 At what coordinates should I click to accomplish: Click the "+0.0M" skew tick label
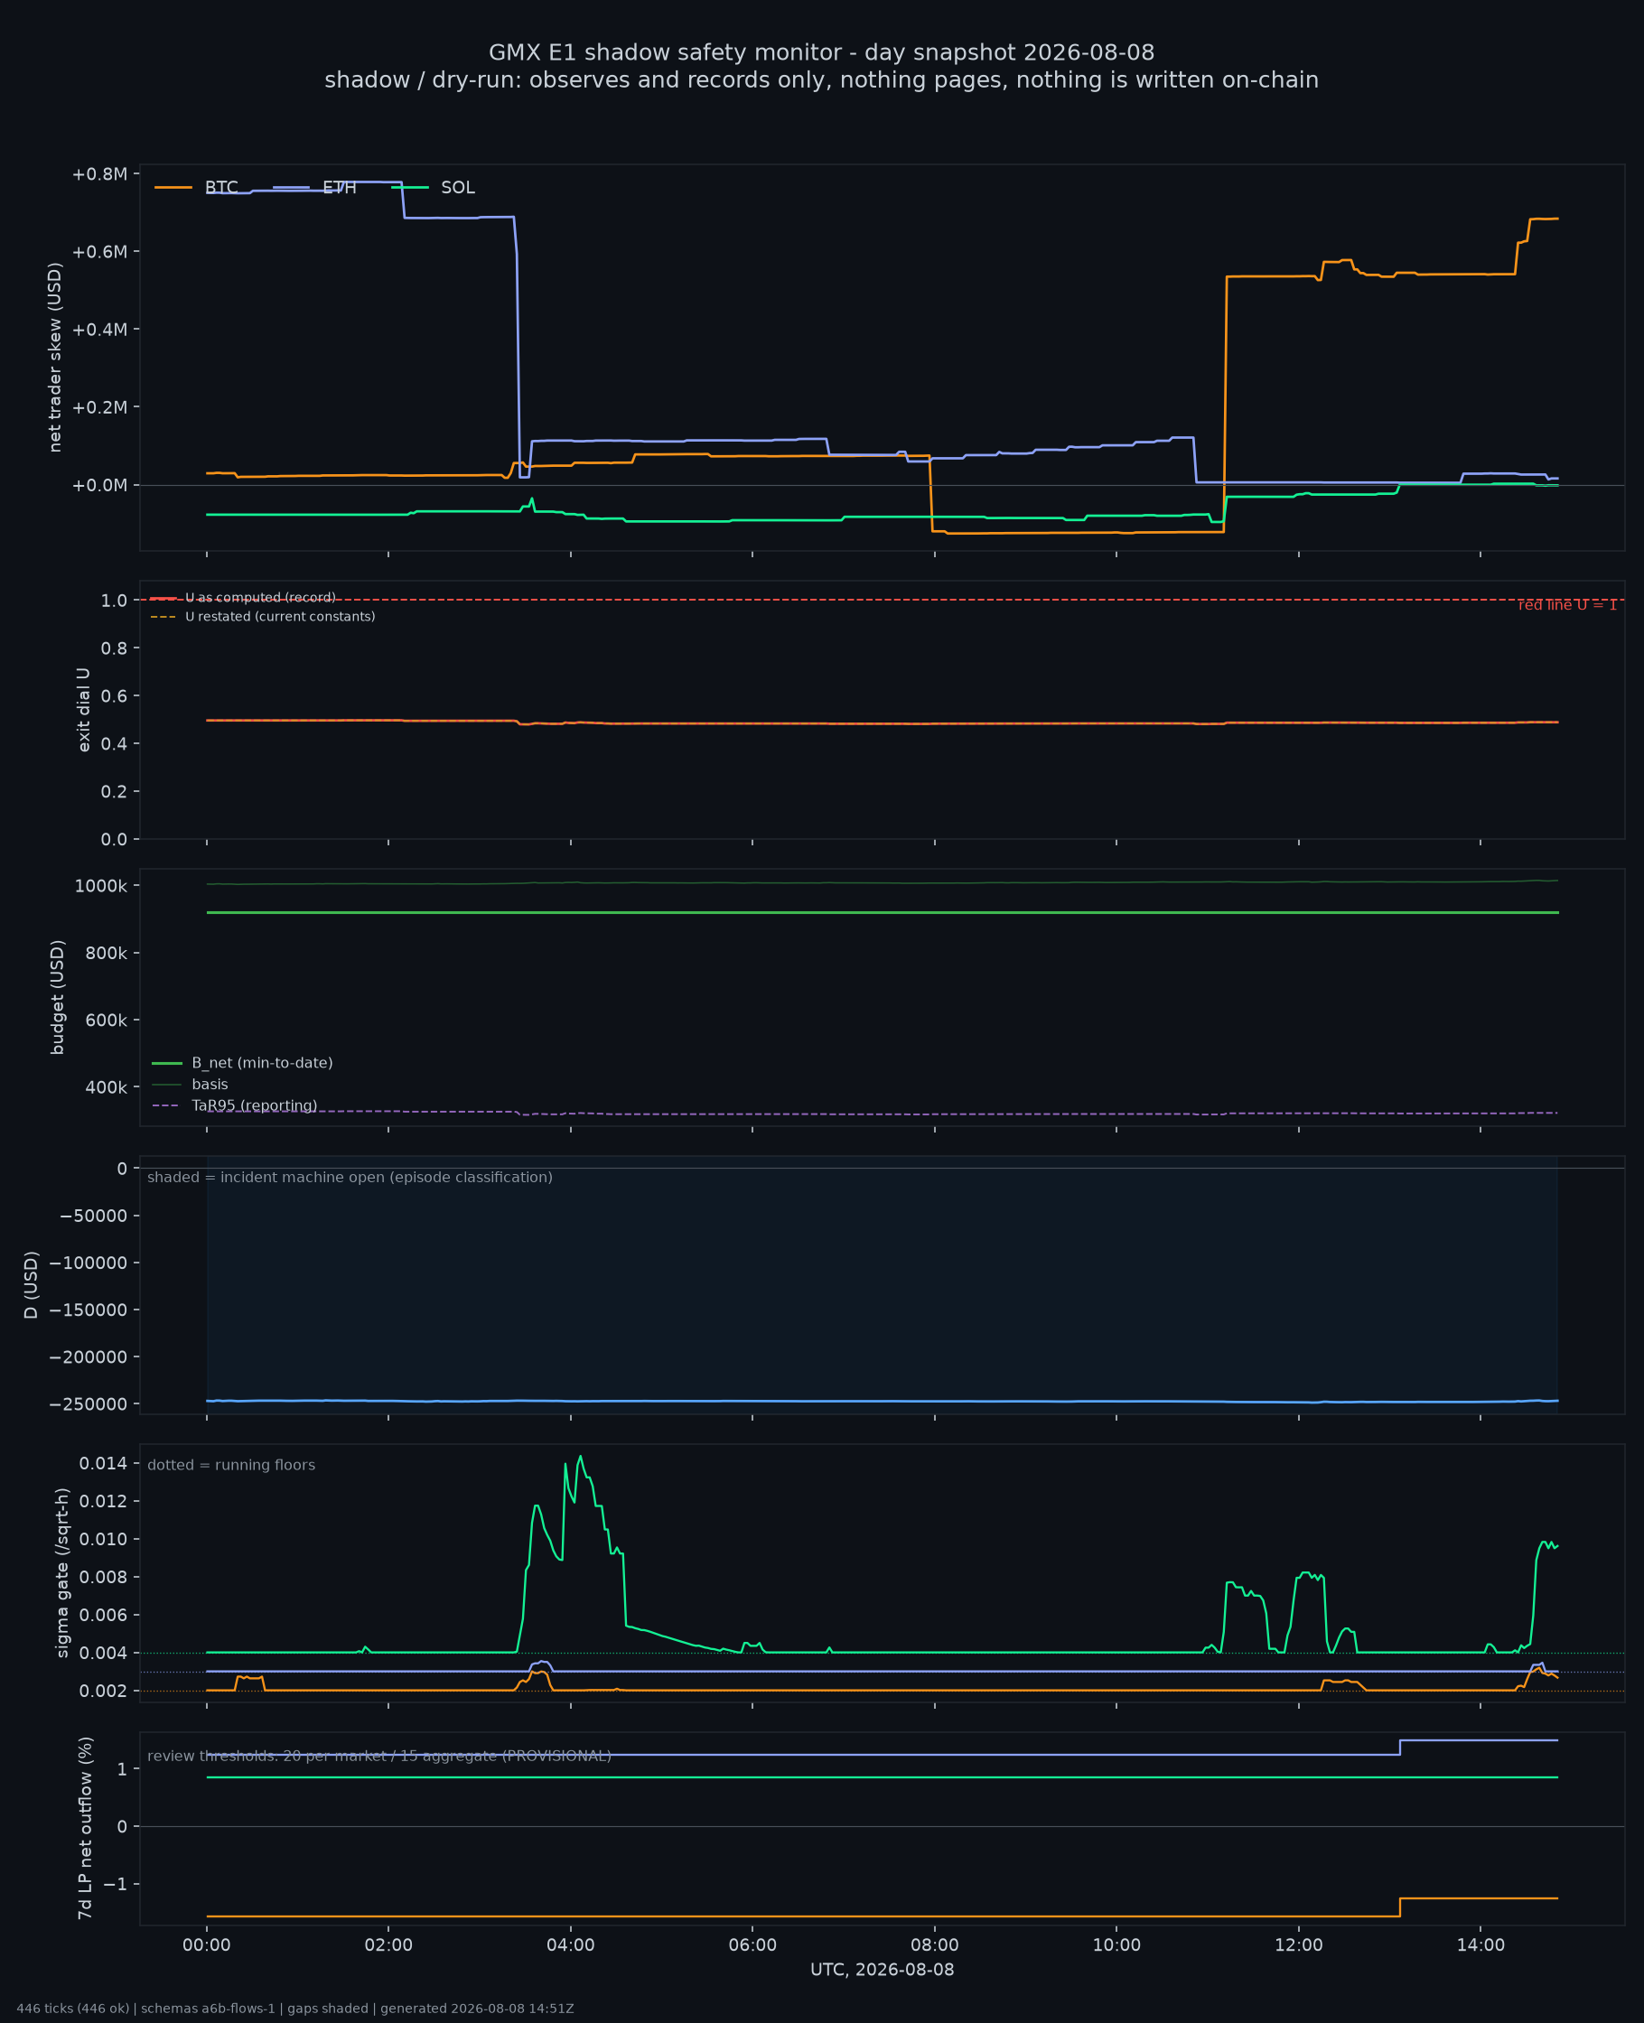pyautogui.click(x=99, y=486)
